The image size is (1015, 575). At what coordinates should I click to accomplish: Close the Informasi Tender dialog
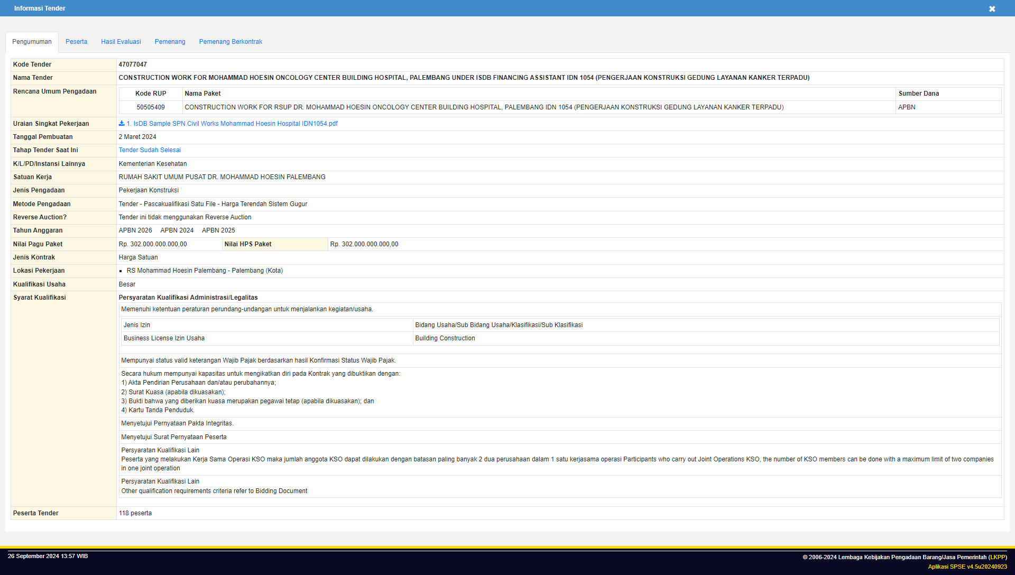[992, 9]
